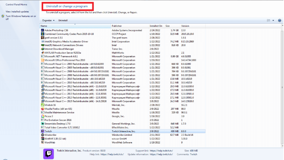Screen dimensions: 284x160
Task: Click the Pro Evolution Soccer 2016 icon
Action: point(42,120)
